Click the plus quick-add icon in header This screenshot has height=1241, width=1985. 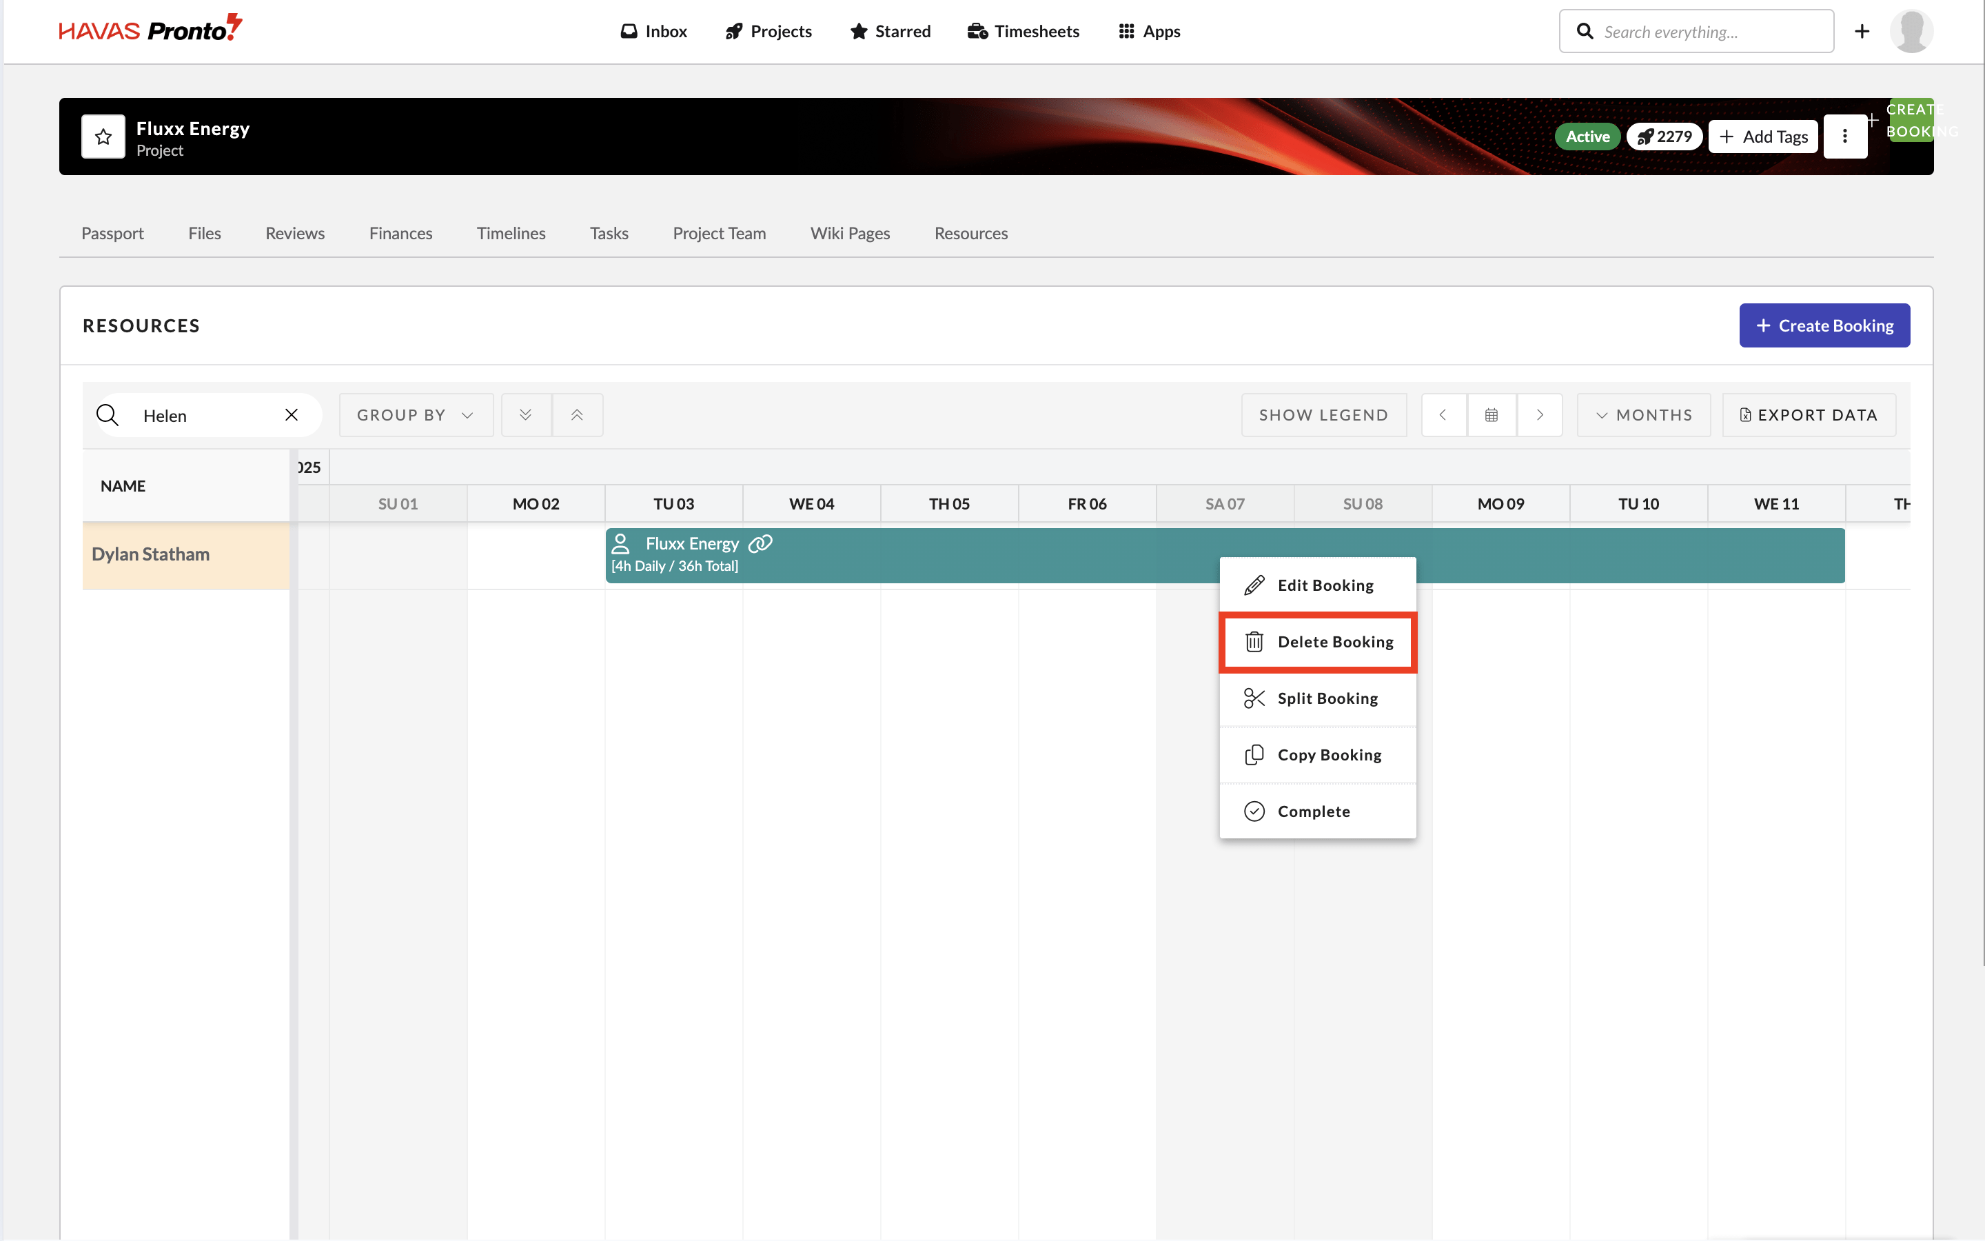(1862, 31)
